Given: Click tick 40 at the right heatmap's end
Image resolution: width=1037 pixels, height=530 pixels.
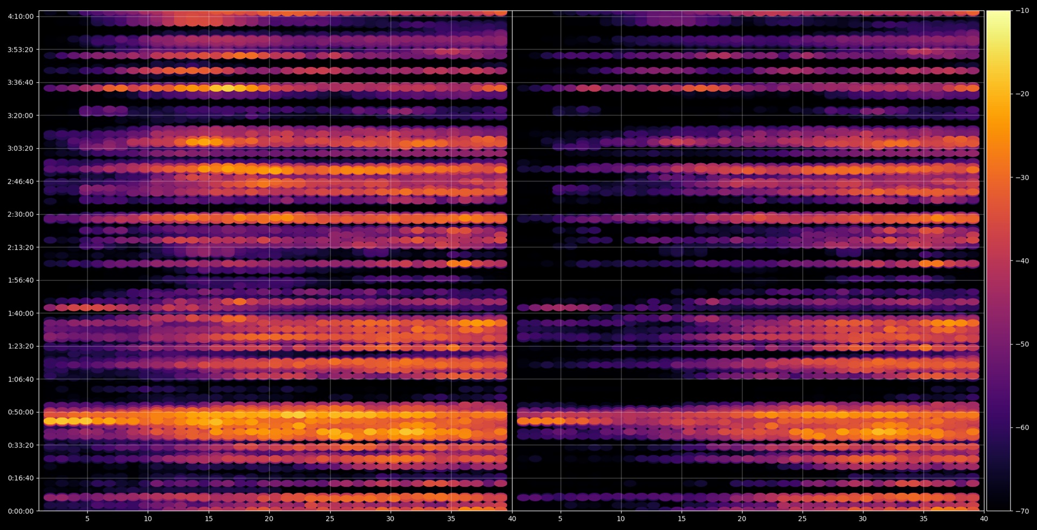Looking at the screenshot, I should coord(984,519).
